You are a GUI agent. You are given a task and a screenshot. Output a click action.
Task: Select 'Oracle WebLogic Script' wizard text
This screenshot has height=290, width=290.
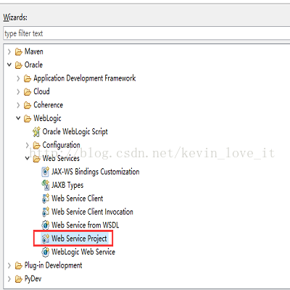pos(75,132)
